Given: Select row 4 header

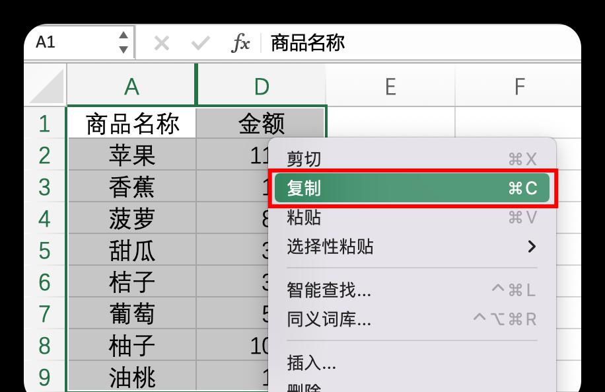Looking at the screenshot, I should (45, 218).
